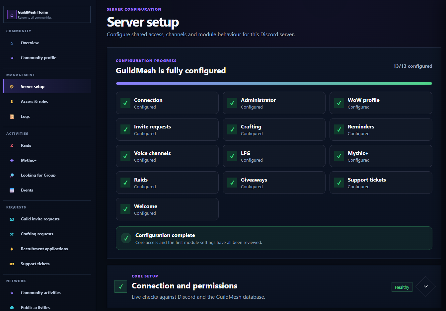Open Recruitment applications page
Screen dimensions: 446x311
[x=47, y=249]
